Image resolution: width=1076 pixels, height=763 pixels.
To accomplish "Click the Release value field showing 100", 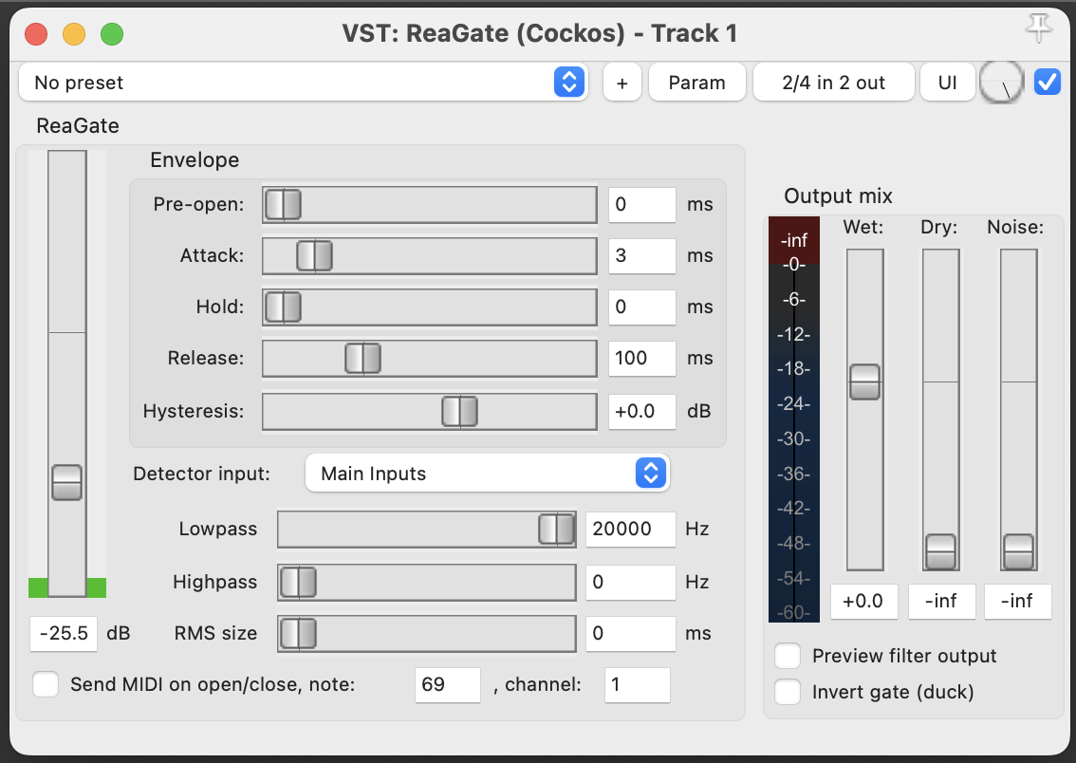I will pos(641,358).
